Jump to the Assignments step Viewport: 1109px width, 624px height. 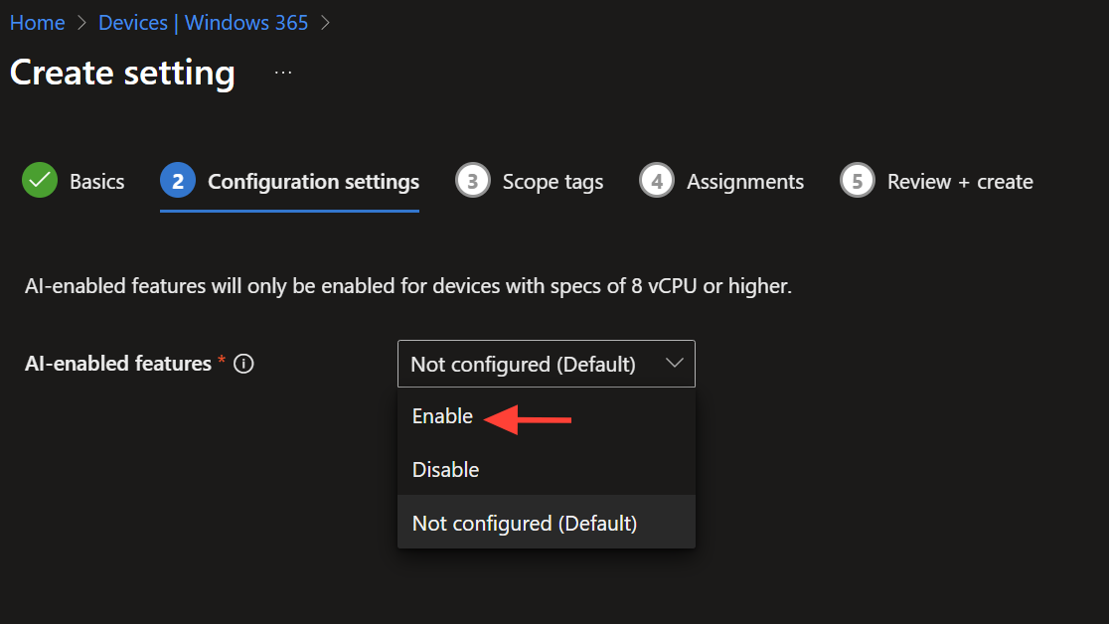pos(745,182)
